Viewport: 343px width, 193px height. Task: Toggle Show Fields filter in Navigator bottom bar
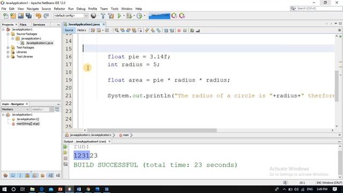[x=13, y=175]
